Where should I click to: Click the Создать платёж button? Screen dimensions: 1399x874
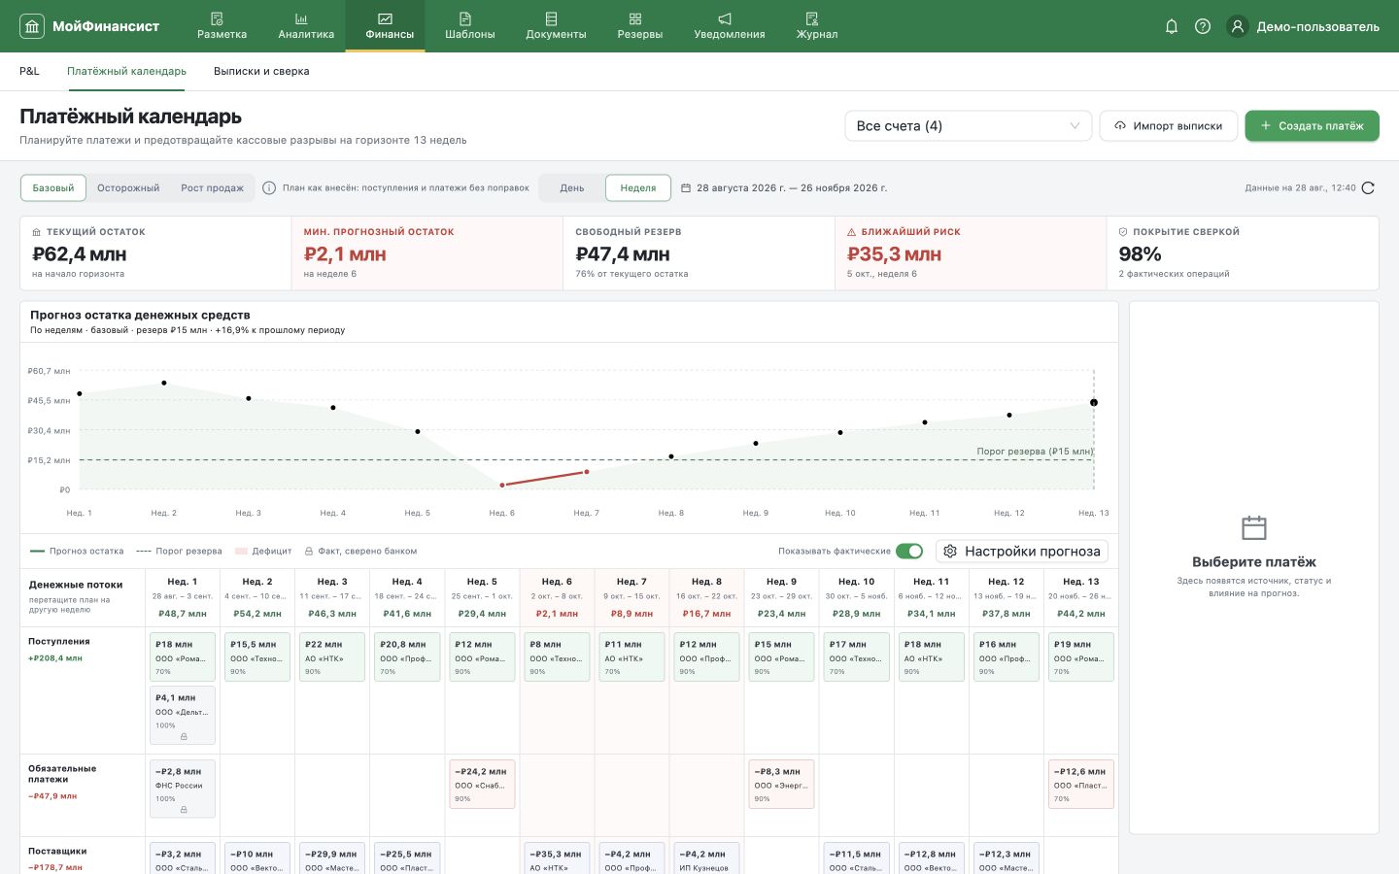[x=1313, y=126]
